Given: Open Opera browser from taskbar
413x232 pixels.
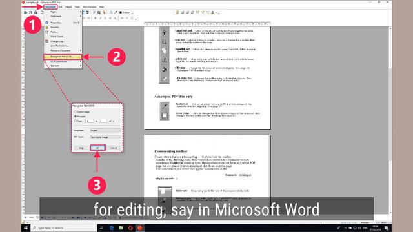Looking at the screenshot, I should pyautogui.click(x=130, y=227).
